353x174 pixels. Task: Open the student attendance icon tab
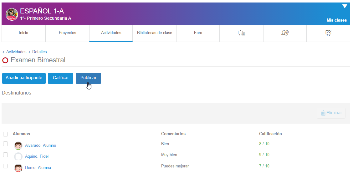(285, 33)
